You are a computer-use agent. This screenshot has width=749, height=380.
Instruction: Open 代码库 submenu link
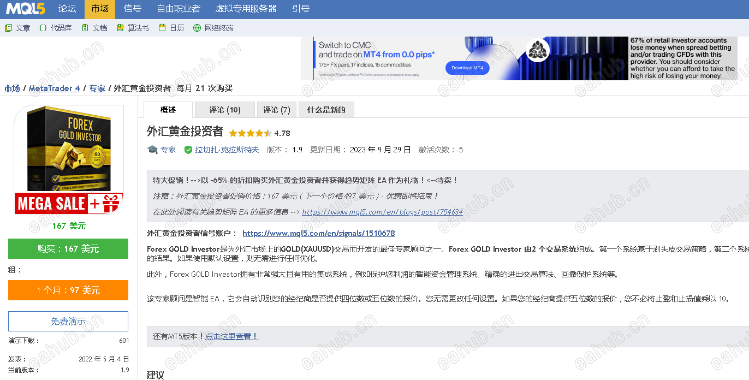click(61, 28)
